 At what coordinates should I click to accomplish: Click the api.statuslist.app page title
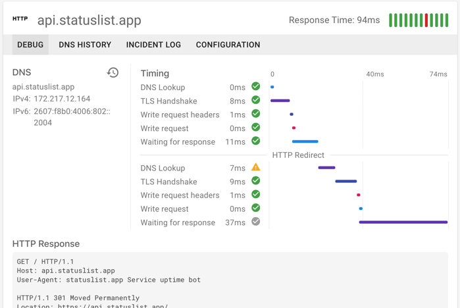tap(89, 20)
